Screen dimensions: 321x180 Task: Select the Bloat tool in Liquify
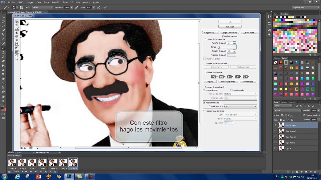point(17,40)
